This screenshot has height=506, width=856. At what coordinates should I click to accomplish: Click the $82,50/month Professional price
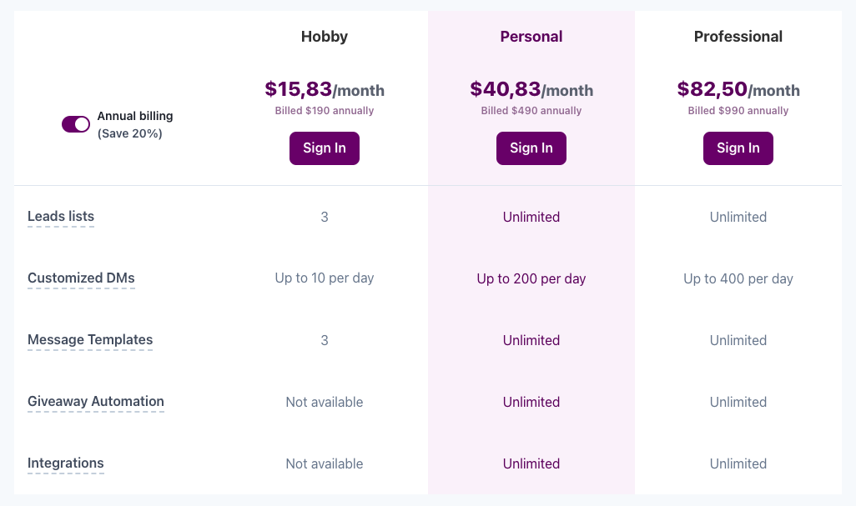[x=738, y=89]
